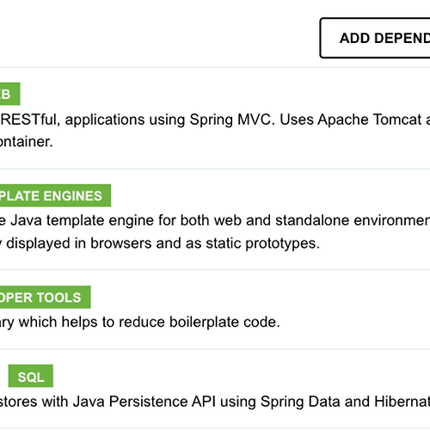Click the 'standalone environments' words in the description
430x430 pixels.
(x=353, y=220)
